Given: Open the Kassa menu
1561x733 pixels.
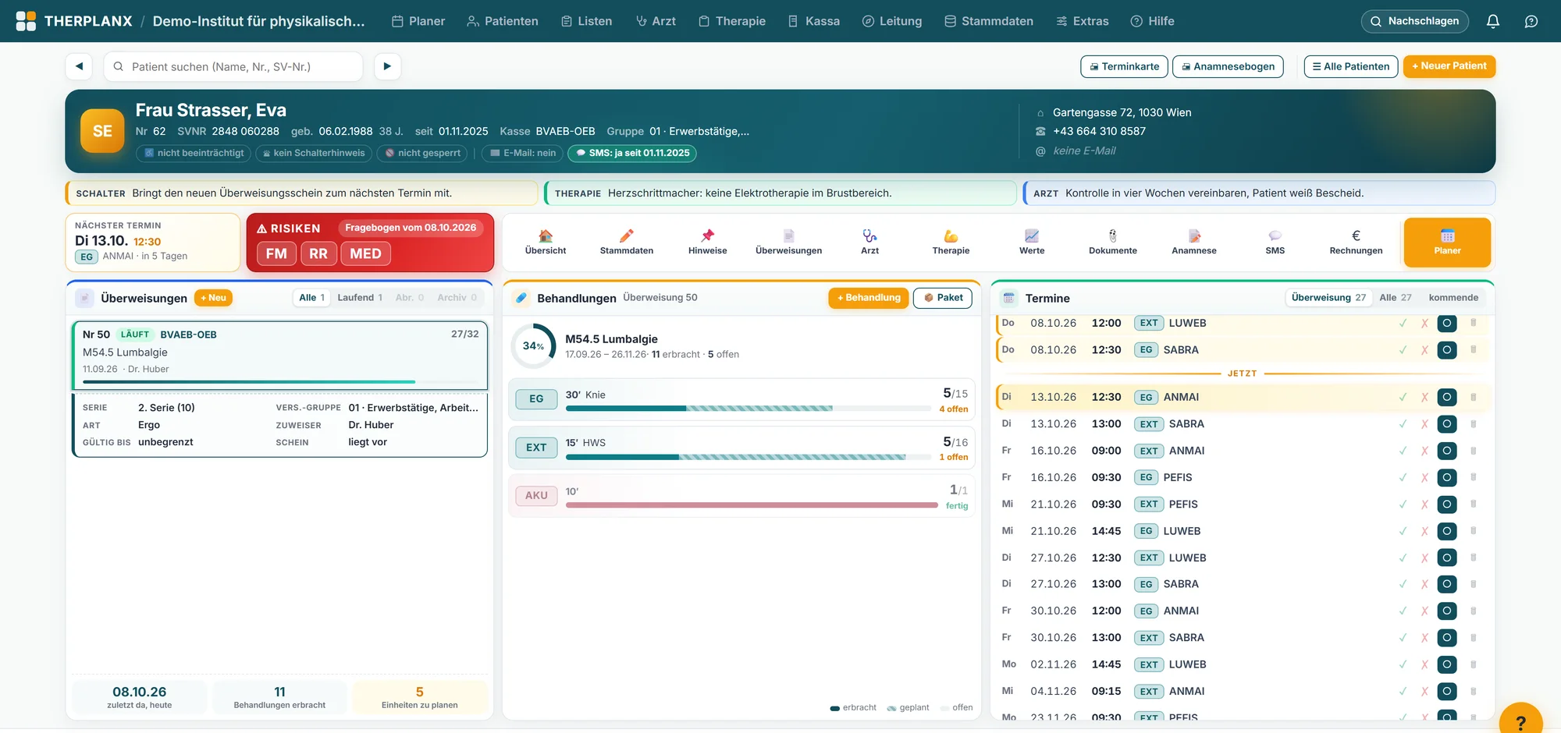Looking at the screenshot, I should coord(814,21).
